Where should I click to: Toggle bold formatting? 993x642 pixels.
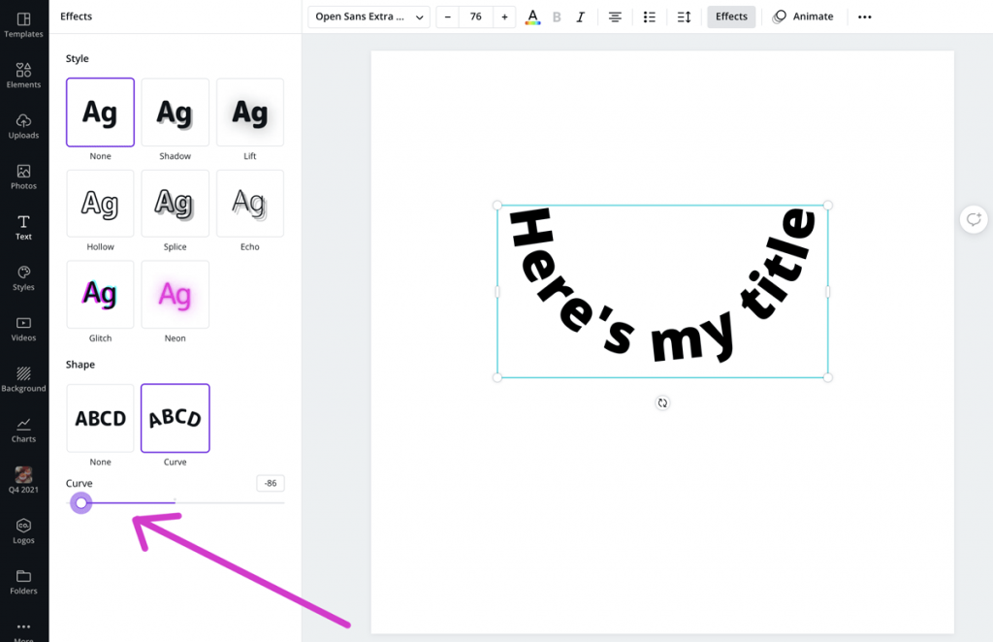point(557,16)
